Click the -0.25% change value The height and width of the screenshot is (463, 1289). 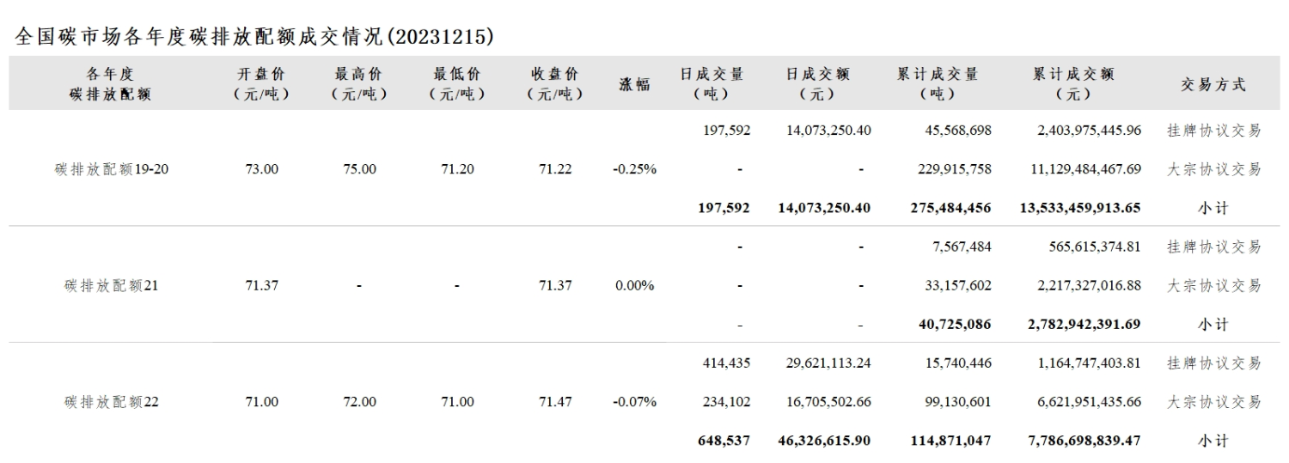click(x=634, y=169)
